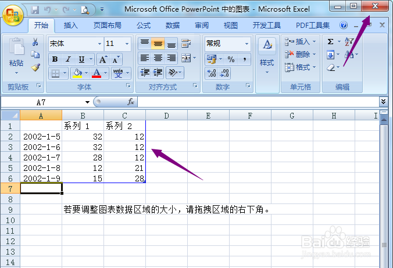This screenshot has width=393, height=268.
Task: Align text right
Action: (172, 58)
